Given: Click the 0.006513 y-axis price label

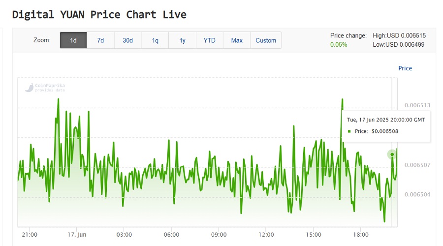Looking at the screenshot, I should coord(417,105).
